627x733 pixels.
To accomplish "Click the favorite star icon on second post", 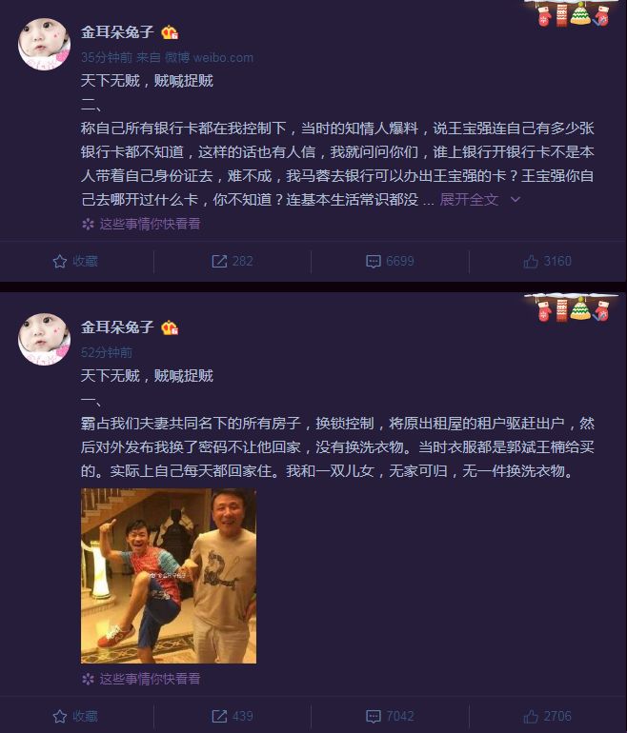I will pyautogui.click(x=59, y=716).
